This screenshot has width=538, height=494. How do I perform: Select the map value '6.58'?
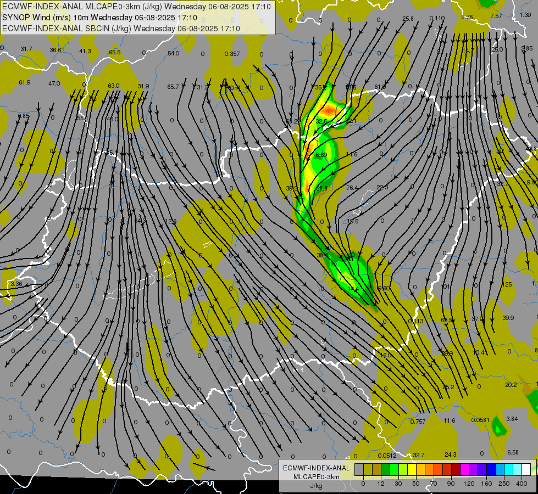click(x=513, y=452)
